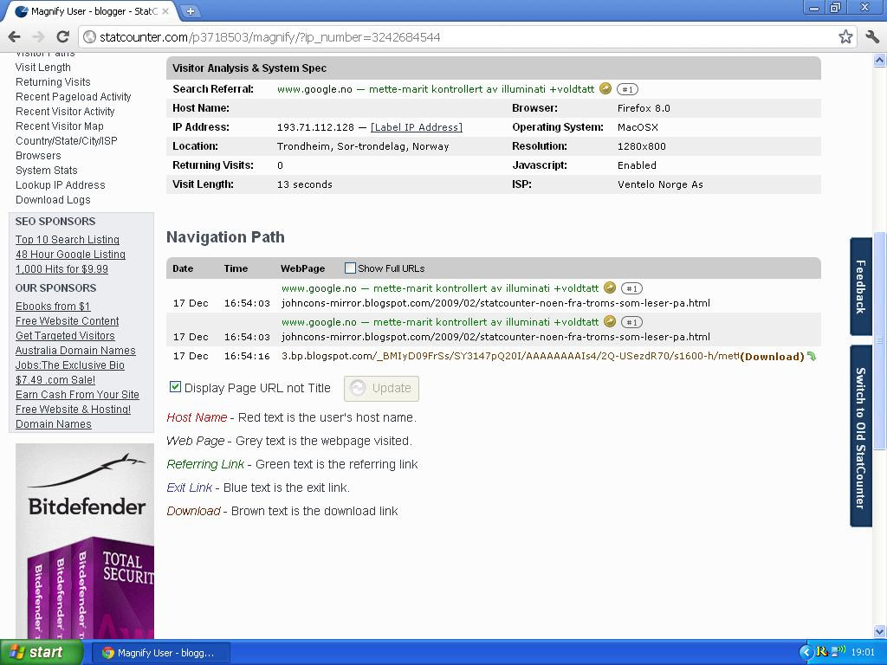Click gold search icon in second navigation path row

point(609,321)
